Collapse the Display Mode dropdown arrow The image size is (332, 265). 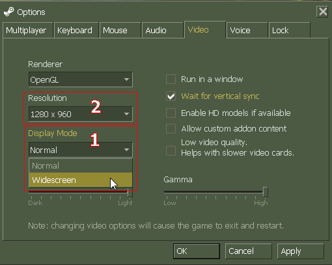126,150
